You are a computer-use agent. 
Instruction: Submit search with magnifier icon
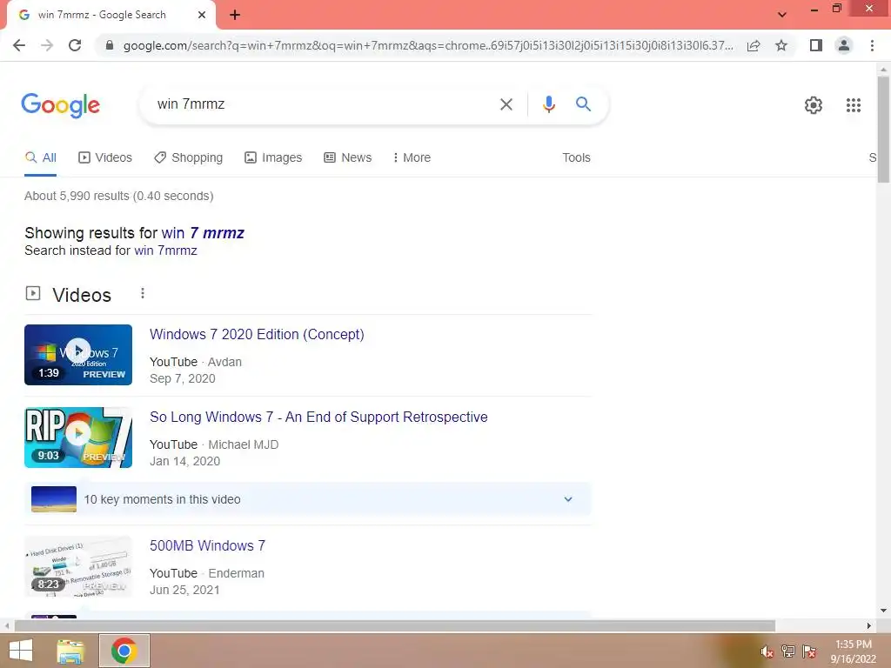pos(583,104)
